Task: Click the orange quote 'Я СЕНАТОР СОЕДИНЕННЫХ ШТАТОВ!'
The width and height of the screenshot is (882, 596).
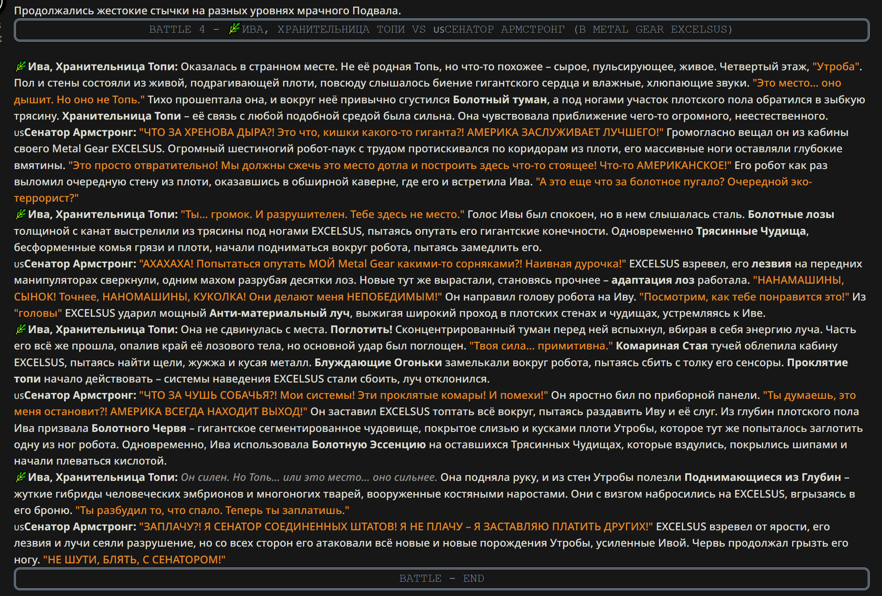Action: point(301,527)
